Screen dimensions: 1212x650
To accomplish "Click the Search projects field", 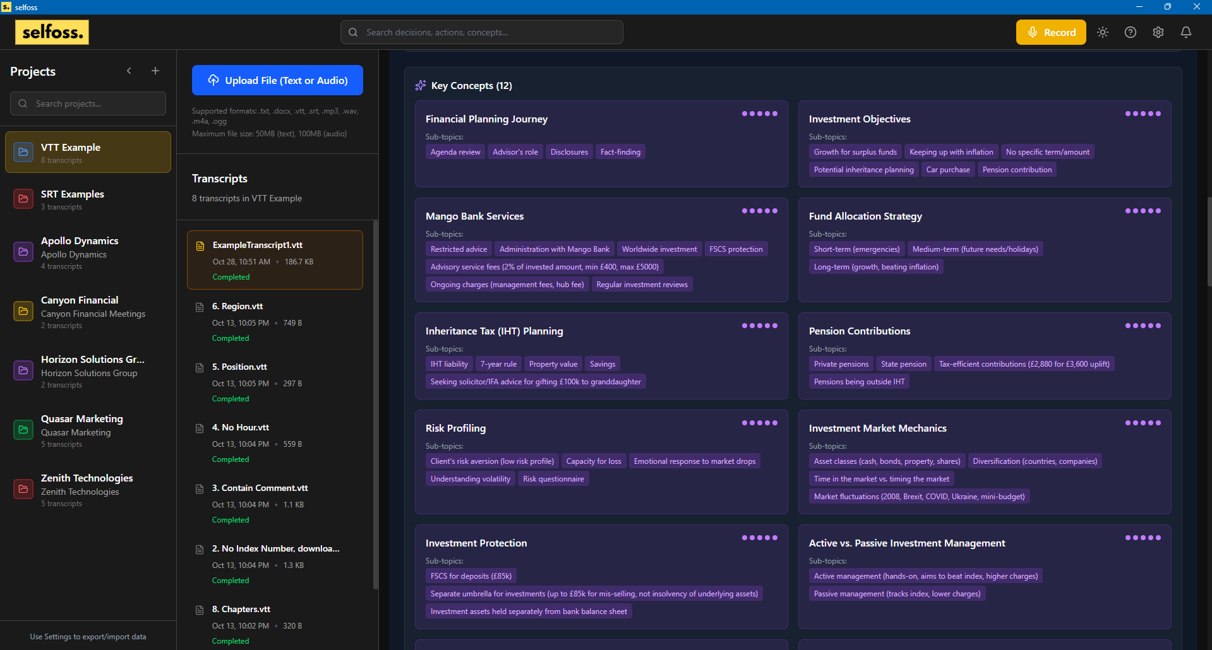I will pos(88,103).
